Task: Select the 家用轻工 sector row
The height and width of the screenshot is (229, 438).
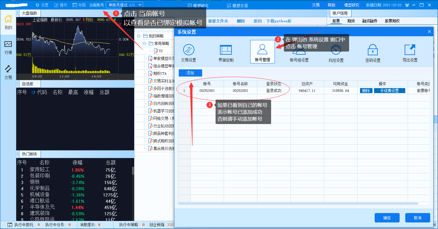Action: (74, 170)
